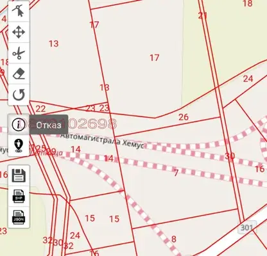Select the draw polyline pointer tool
This screenshot has width=267, height=256.
(19, 11)
